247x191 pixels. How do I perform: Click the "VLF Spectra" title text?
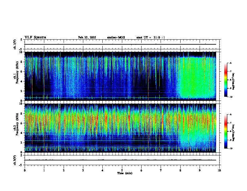(35, 37)
